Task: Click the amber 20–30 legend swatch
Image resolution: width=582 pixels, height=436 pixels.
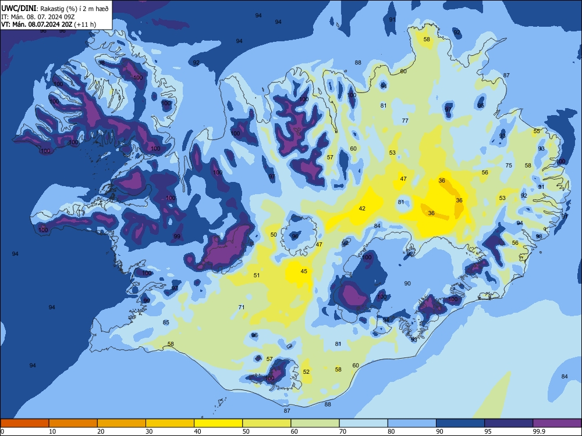Action: coord(122,423)
